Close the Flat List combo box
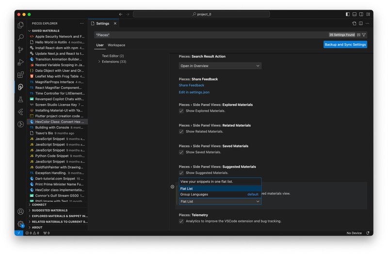The width and height of the screenshot is (388, 255). (x=220, y=202)
